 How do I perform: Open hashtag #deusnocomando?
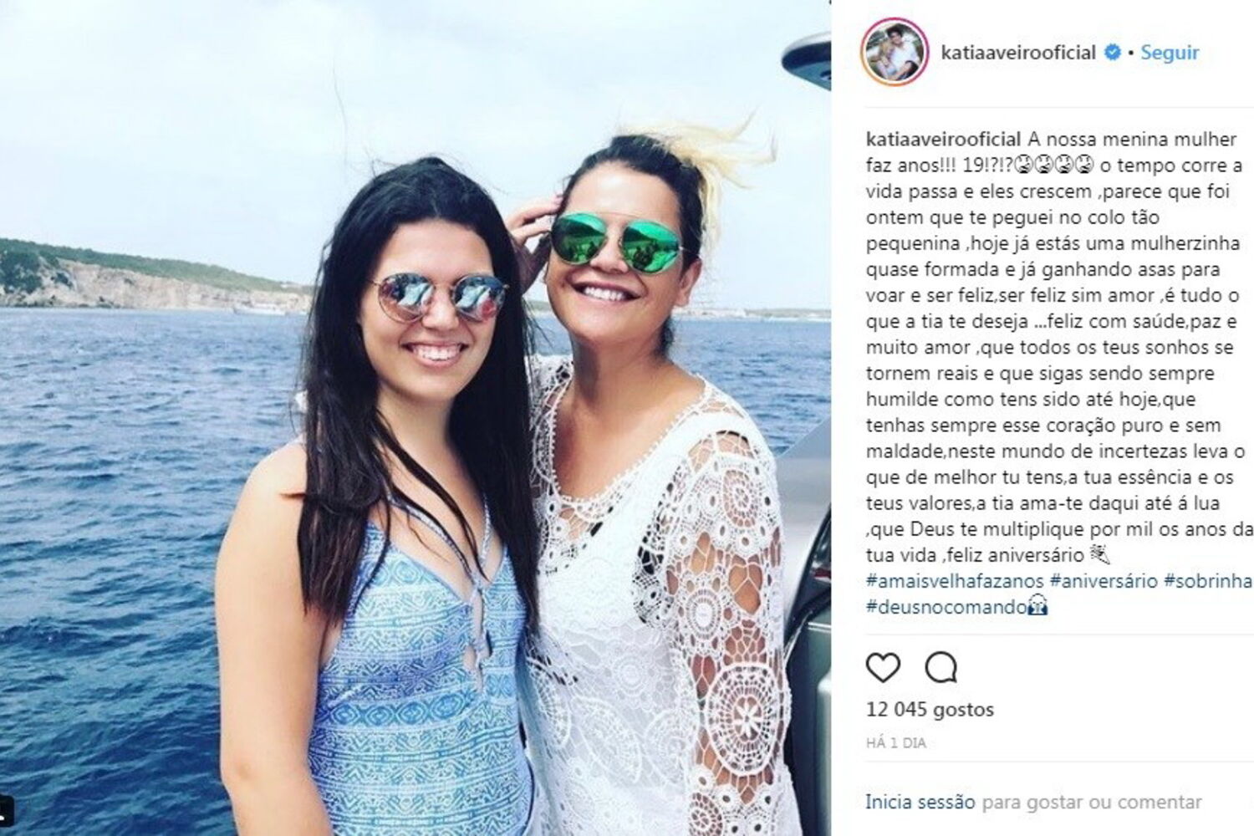946,607
